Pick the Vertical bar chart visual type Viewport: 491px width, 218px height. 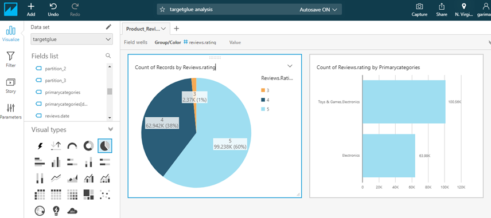coord(56,162)
